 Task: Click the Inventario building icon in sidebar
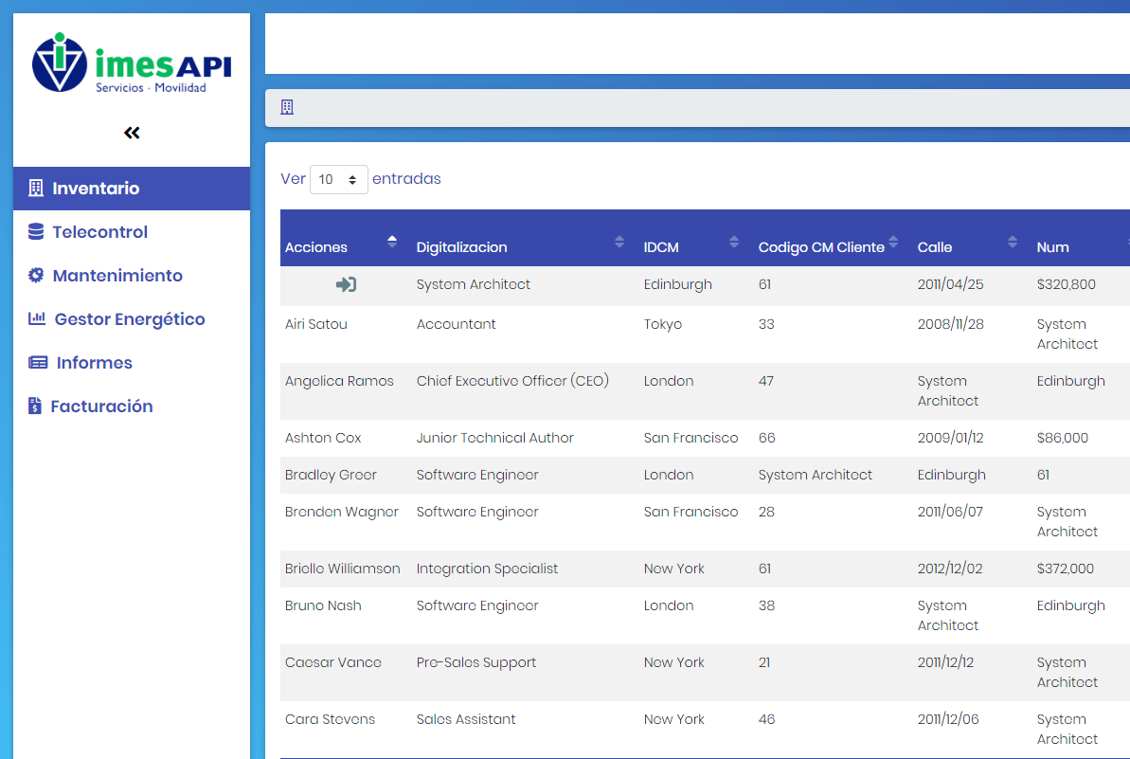point(36,188)
